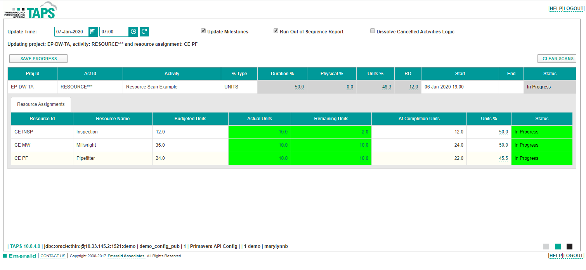586x270 pixels.
Task: Edit Duration % value 50.0
Action: [x=299, y=87]
